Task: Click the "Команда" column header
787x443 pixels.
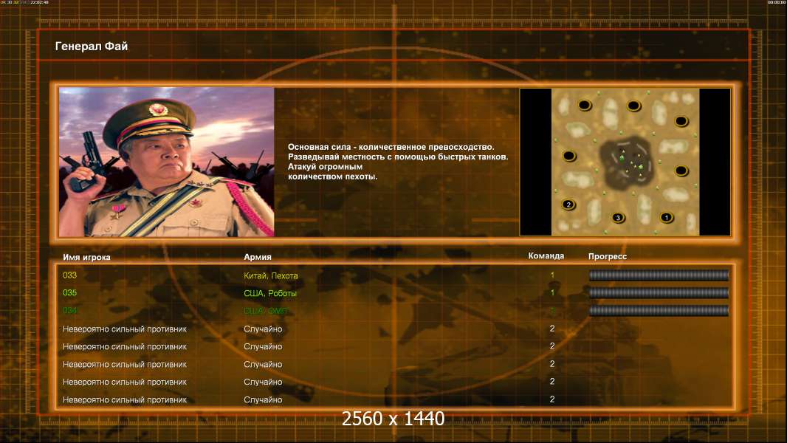Action: tap(546, 256)
